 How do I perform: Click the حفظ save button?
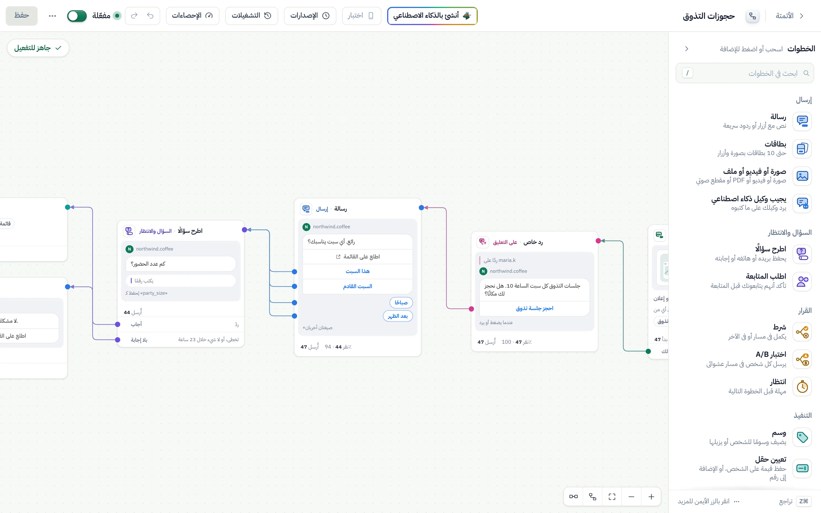coord(22,16)
